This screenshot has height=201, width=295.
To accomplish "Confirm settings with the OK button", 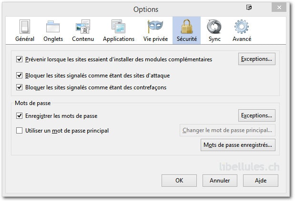I will point(179,181).
